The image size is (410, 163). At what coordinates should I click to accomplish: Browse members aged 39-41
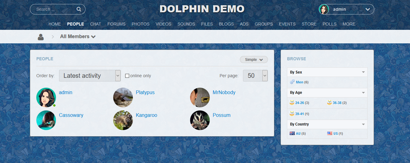pyautogui.click(x=300, y=114)
